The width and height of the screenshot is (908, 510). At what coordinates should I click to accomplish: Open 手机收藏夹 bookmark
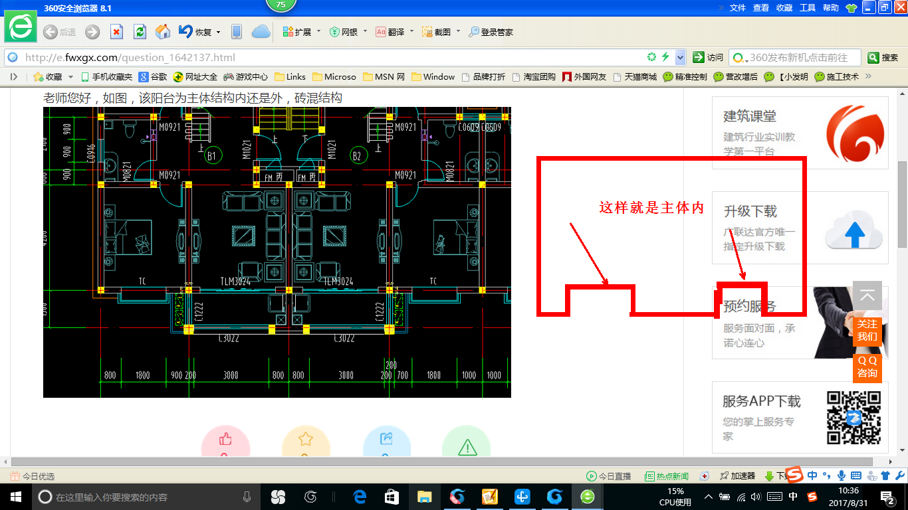click(x=106, y=77)
